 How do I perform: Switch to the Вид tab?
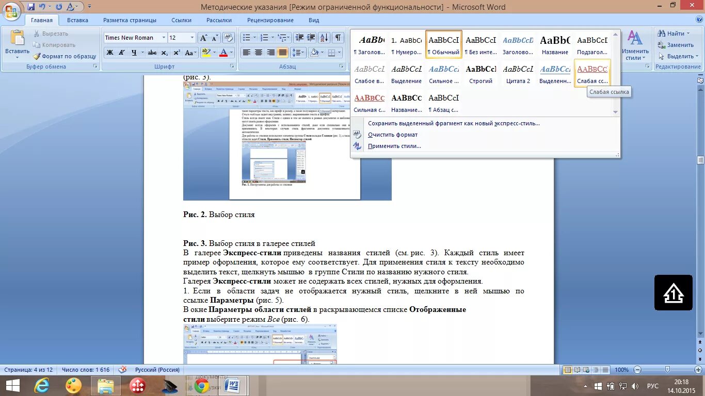click(x=314, y=20)
